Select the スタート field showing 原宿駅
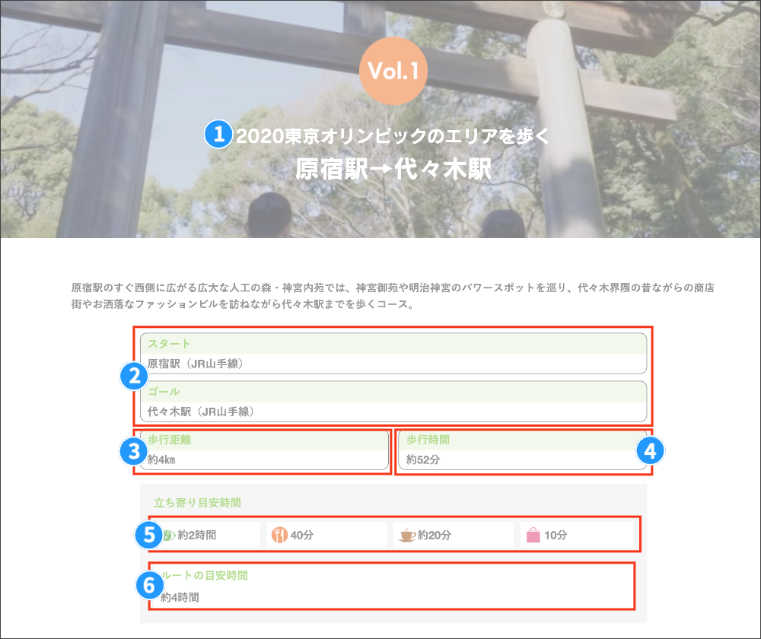761x639 pixels. [x=393, y=354]
